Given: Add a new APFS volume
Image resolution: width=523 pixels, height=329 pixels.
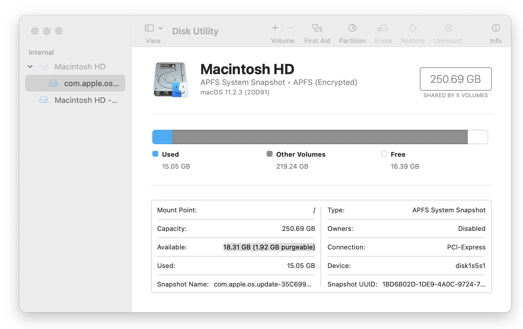Looking at the screenshot, I should (275, 28).
